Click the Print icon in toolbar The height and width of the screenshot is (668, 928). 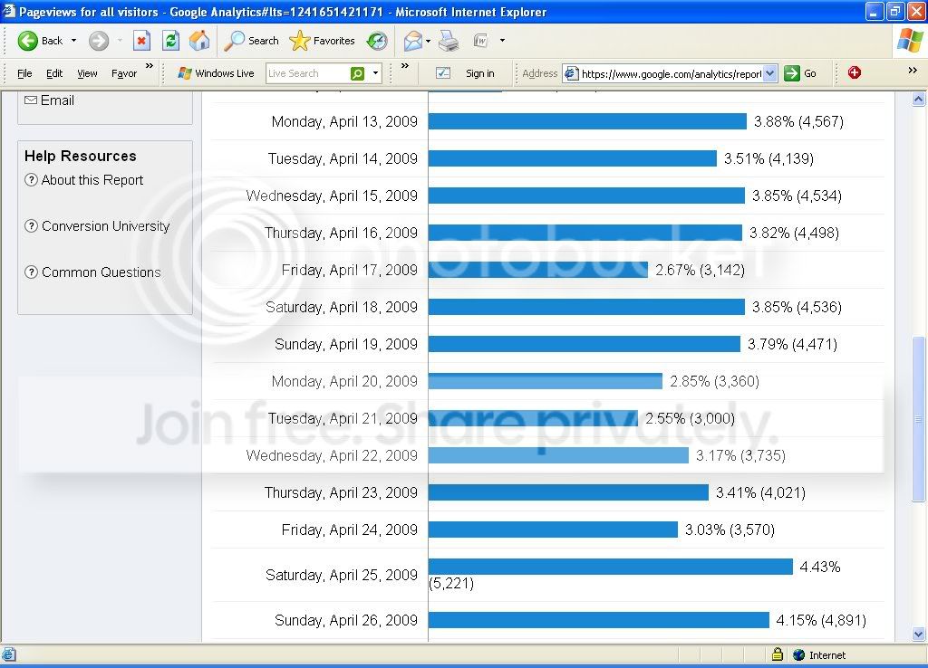pyautogui.click(x=449, y=41)
